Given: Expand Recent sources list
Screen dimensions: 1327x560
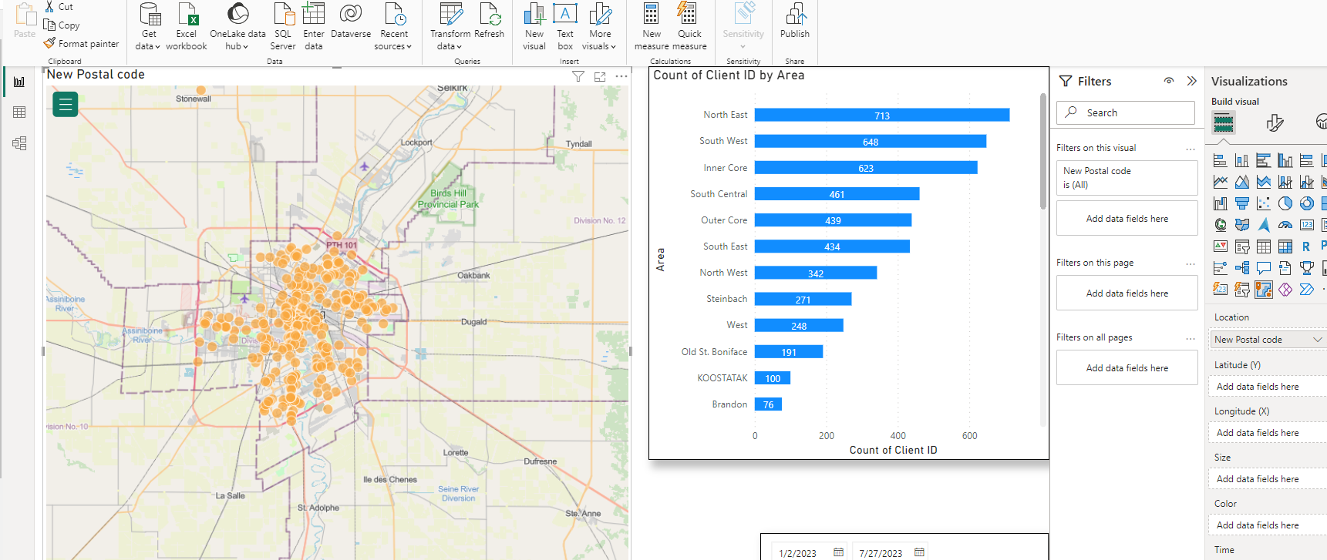Looking at the screenshot, I should click(393, 27).
